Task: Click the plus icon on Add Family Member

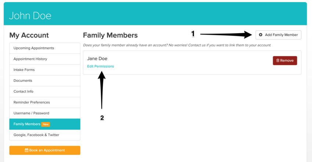Action: click(261, 35)
